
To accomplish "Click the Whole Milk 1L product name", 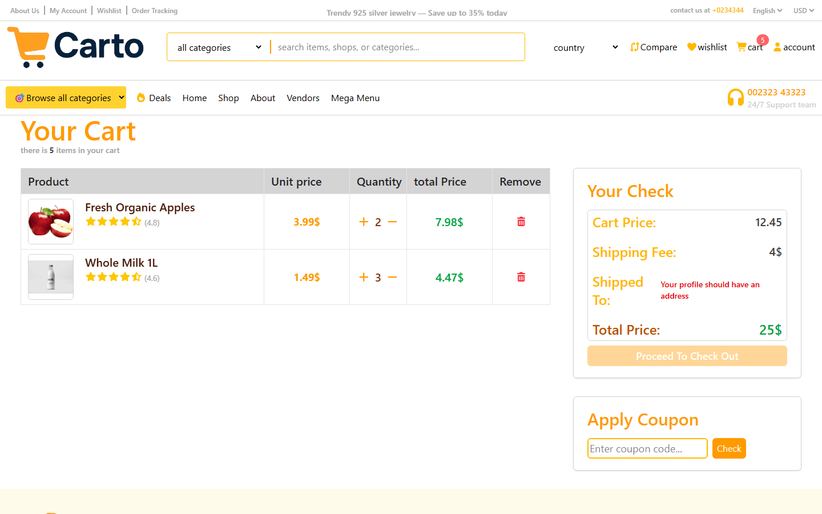I will [122, 263].
